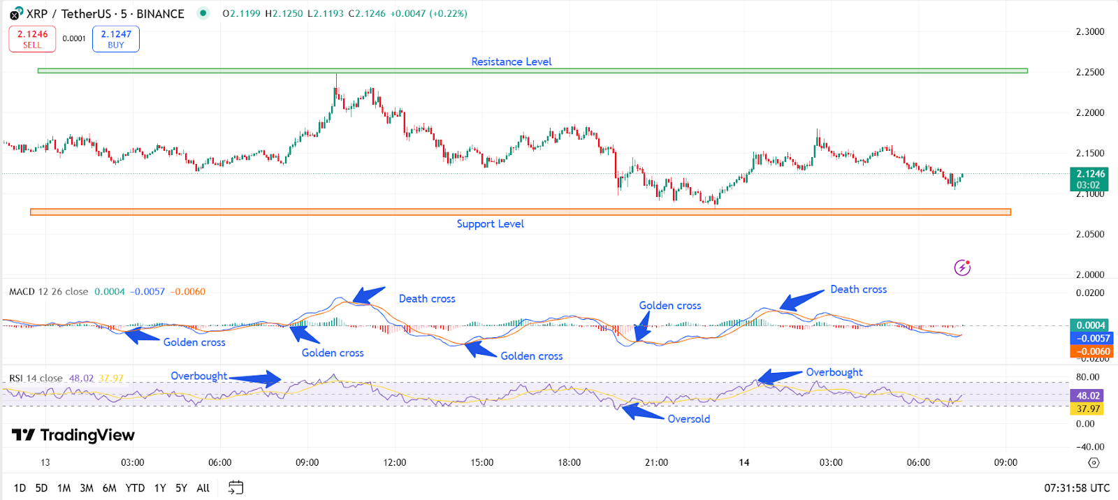Screen dimensions: 1118x500
Task: Click the 0.0001 spread value
Action: coord(74,38)
